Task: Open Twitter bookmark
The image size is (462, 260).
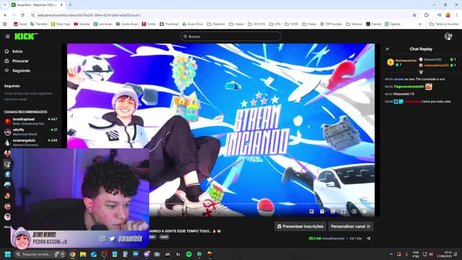Action: pos(149,24)
